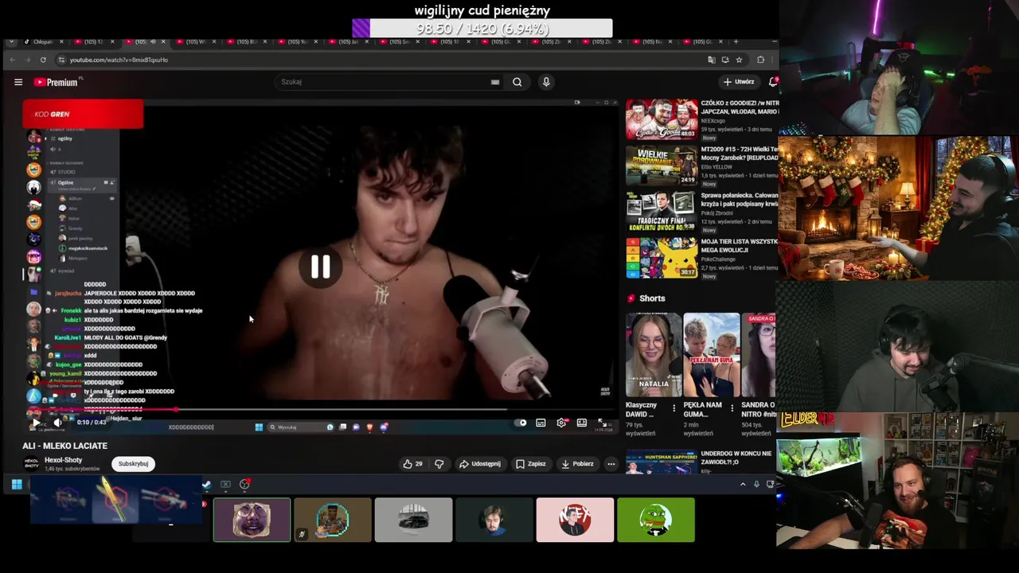Viewport: 1019px width, 573px height.
Task: Open the CZÓŁKO z GOODIEZ video thumbnail
Action: (x=662, y=119)
